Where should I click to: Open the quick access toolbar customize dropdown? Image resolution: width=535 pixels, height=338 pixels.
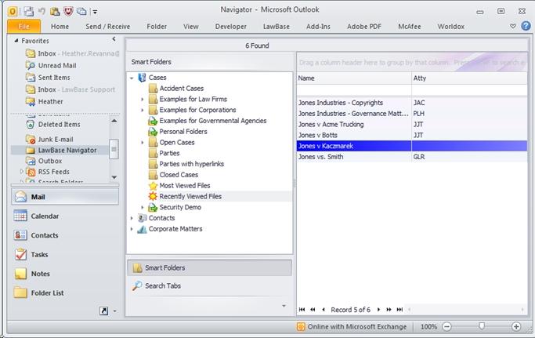[x=95, y=12]
